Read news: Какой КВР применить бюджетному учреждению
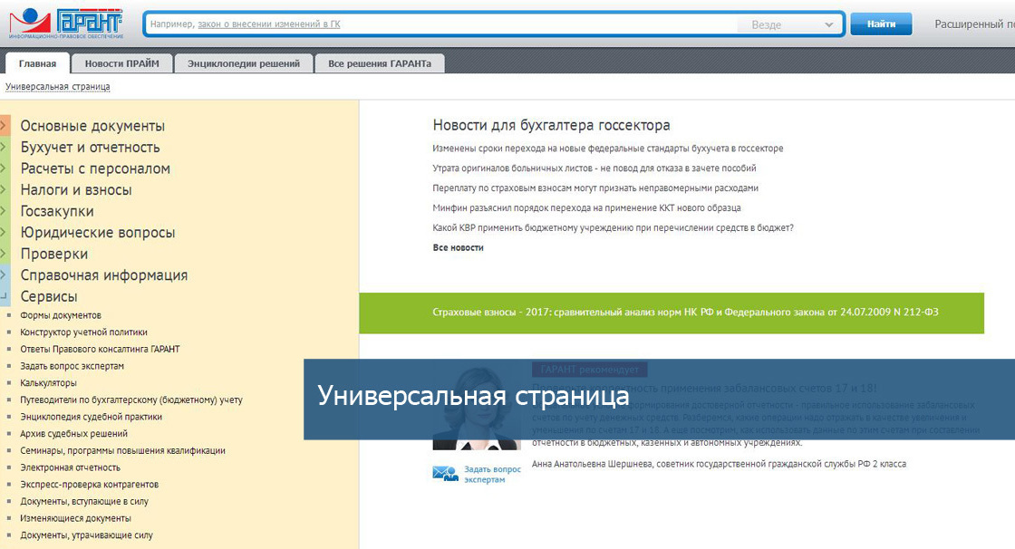 (613, 228)
